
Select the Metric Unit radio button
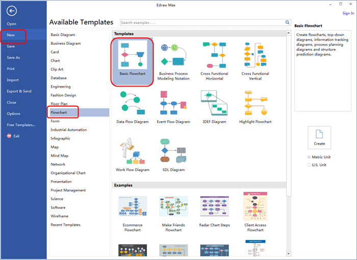click(309, 157)
